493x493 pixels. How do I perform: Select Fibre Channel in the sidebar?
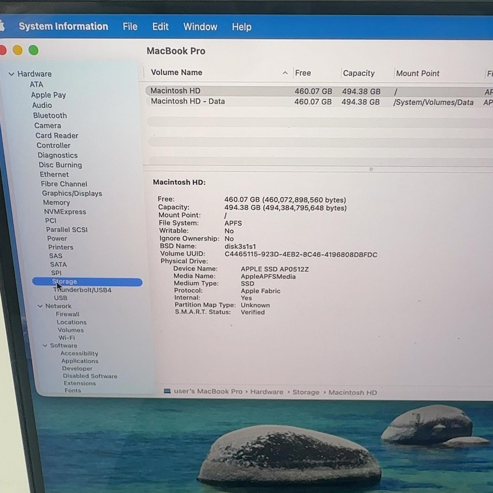[x=64, y=184]
